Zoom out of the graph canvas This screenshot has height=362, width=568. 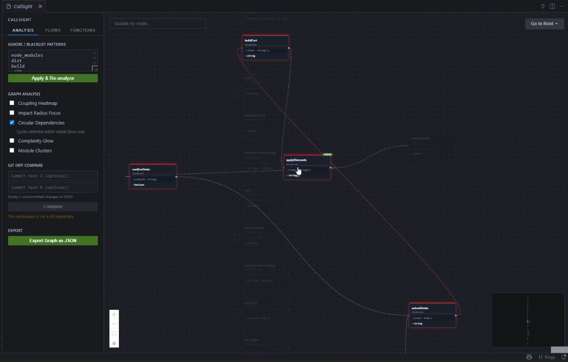pos(114,324)
